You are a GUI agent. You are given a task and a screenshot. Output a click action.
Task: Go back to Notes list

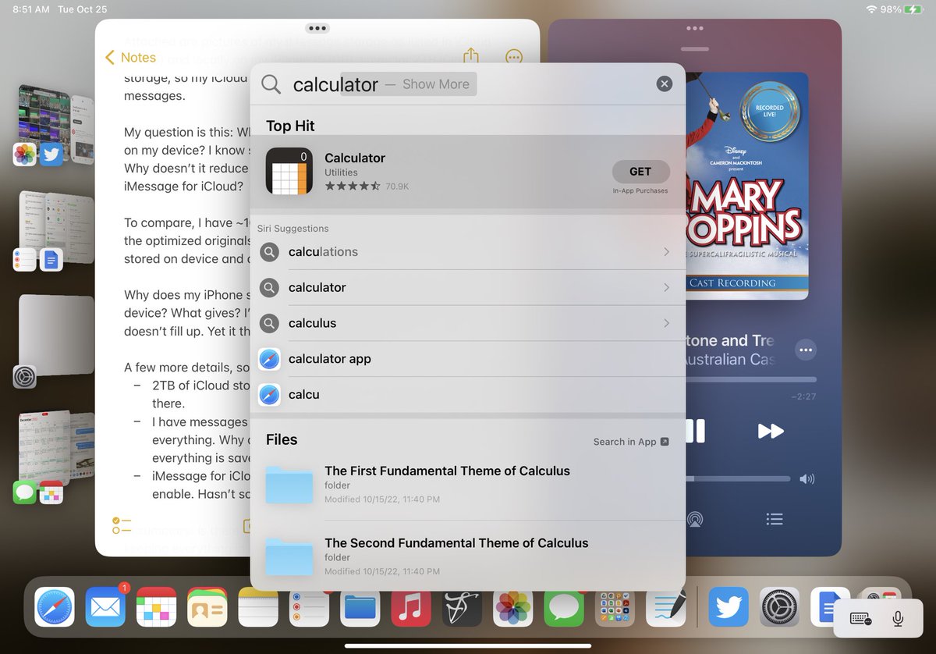pos(130,58)
